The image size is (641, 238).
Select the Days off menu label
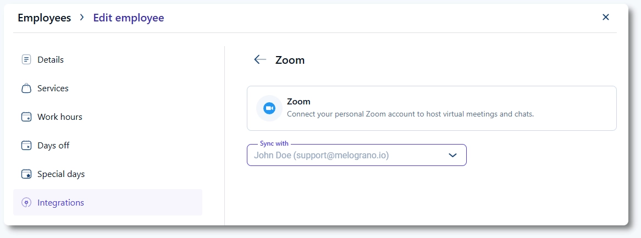coord(53,146)
